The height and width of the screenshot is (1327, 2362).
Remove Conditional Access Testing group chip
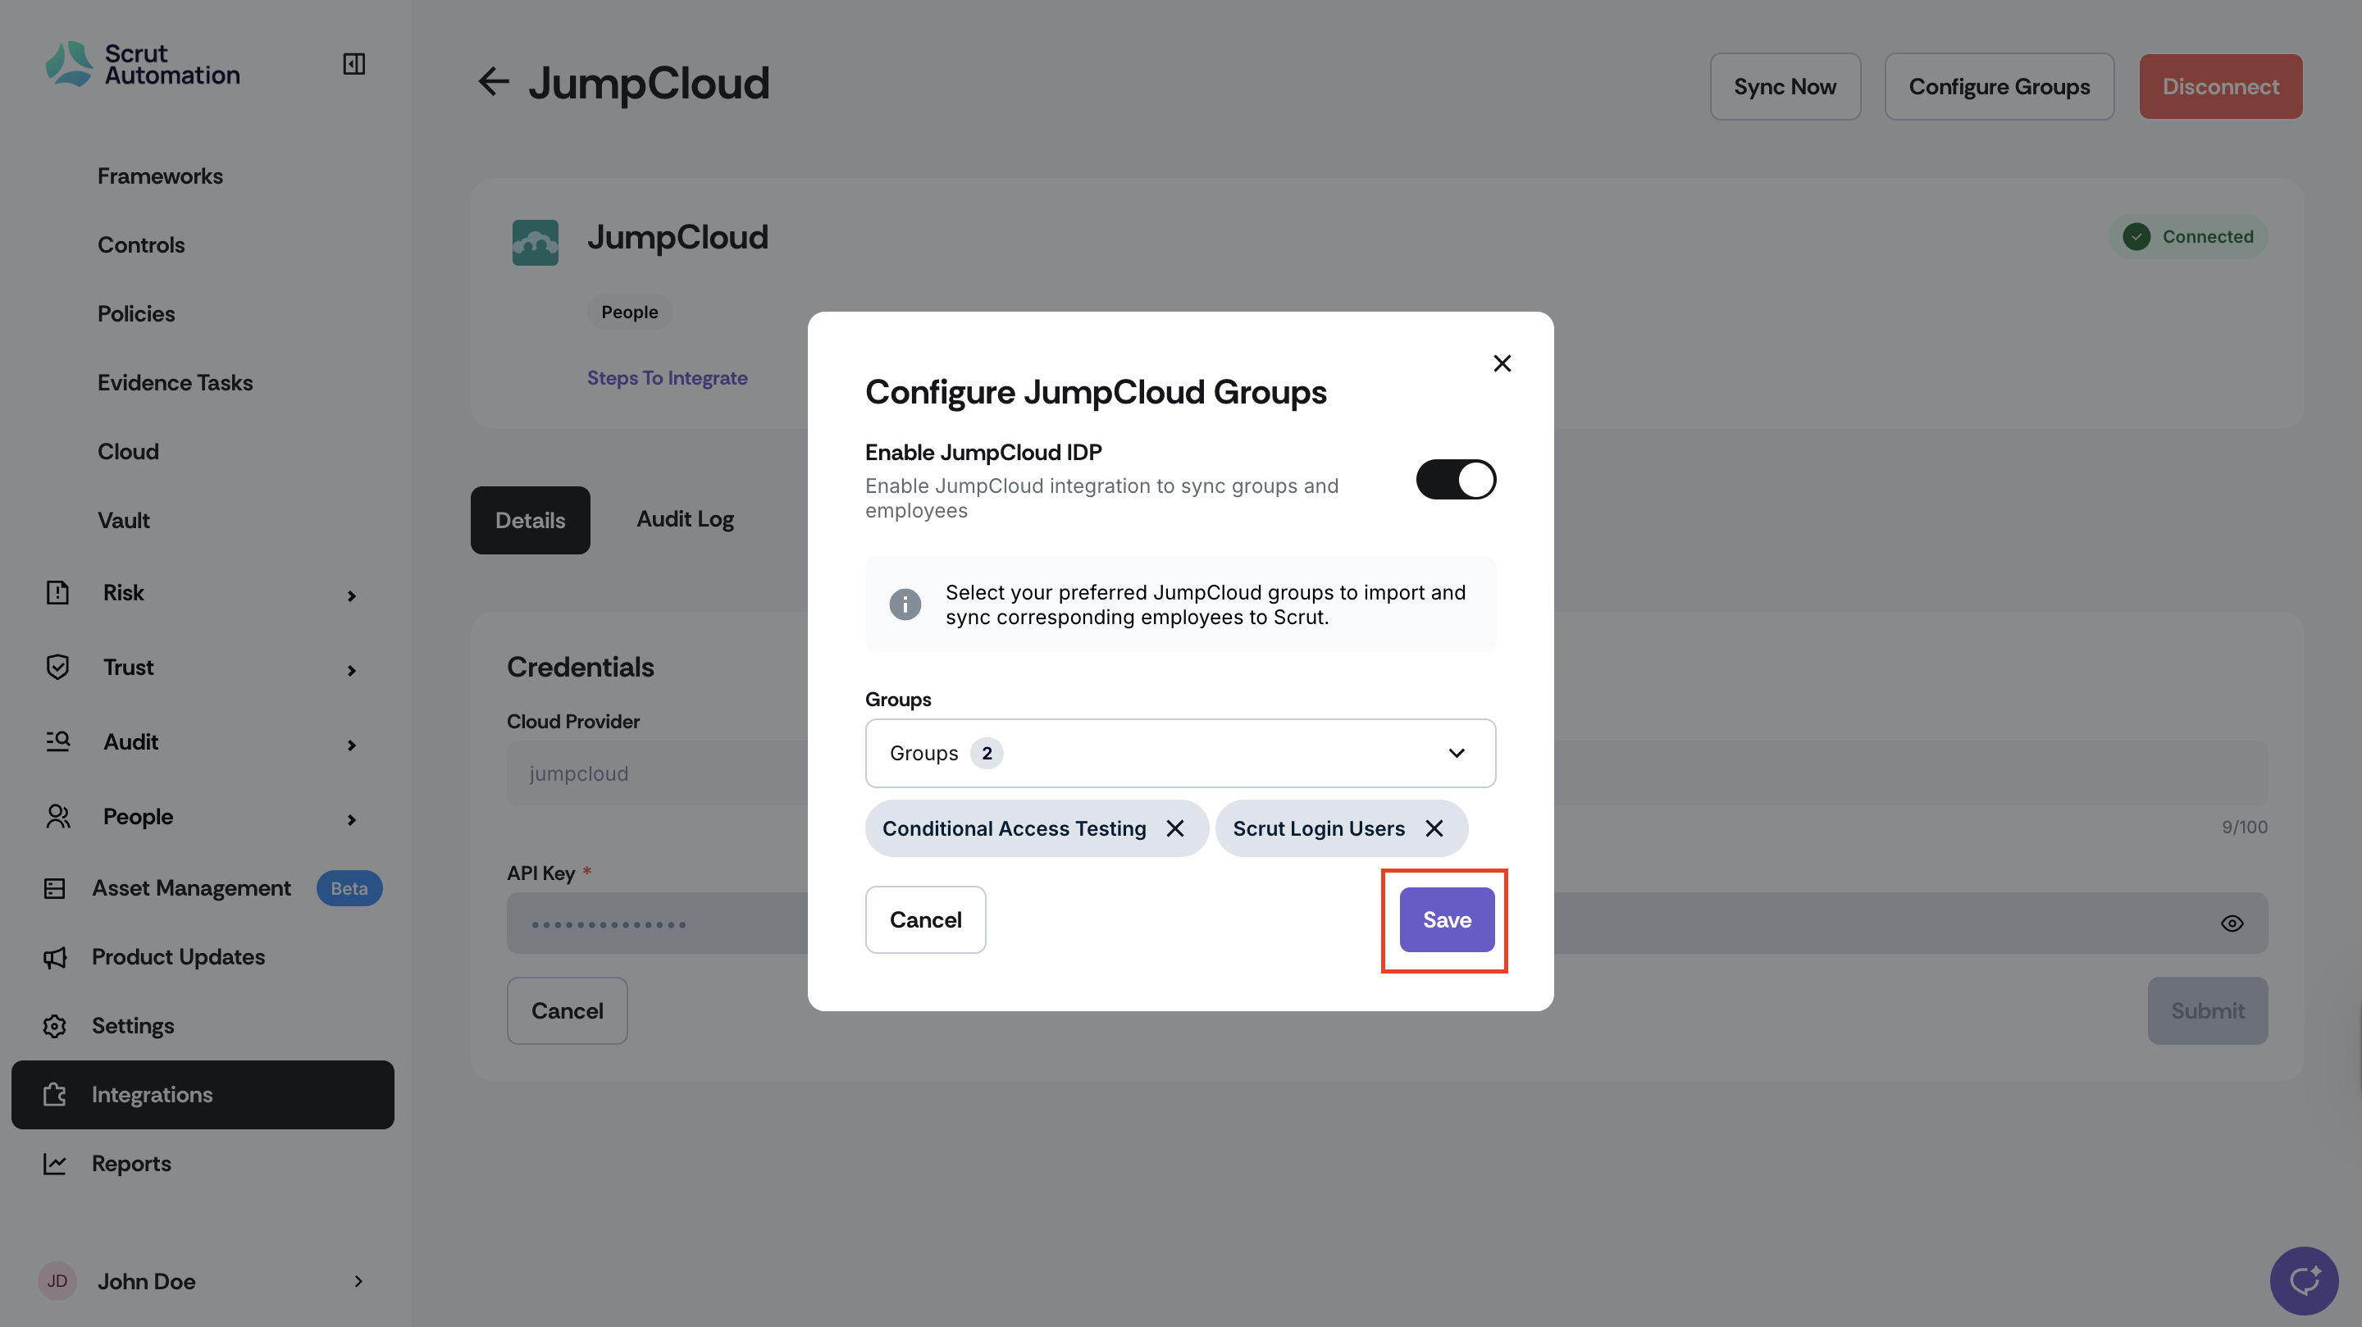[1175, 828]
